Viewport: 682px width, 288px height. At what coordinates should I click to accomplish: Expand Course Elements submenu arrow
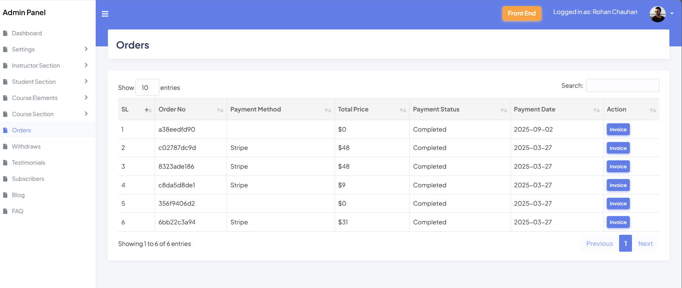[x=86, y=97]
